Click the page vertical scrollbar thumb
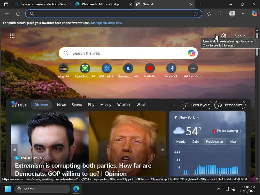Image resolution: width=260 pixels, height=195 pixels. (x=257, y=44)
